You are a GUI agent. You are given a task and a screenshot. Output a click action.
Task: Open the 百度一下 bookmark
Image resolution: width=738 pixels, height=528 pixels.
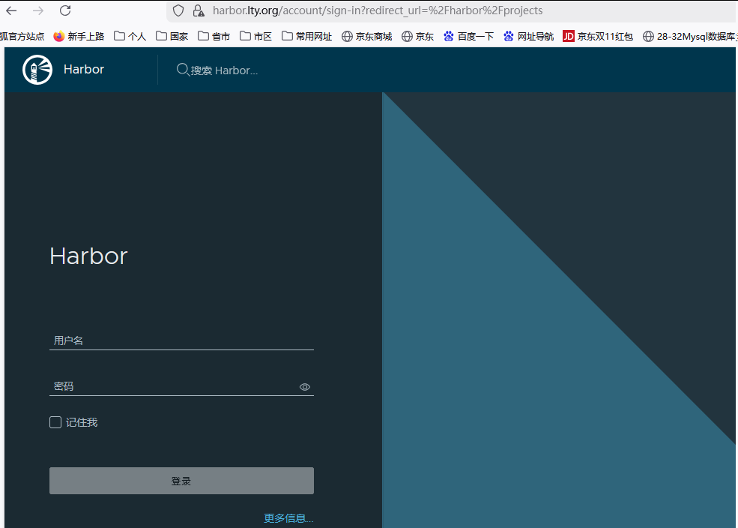coord(468,36)
